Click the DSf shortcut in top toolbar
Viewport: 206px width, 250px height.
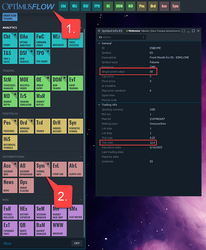(85, 6)
